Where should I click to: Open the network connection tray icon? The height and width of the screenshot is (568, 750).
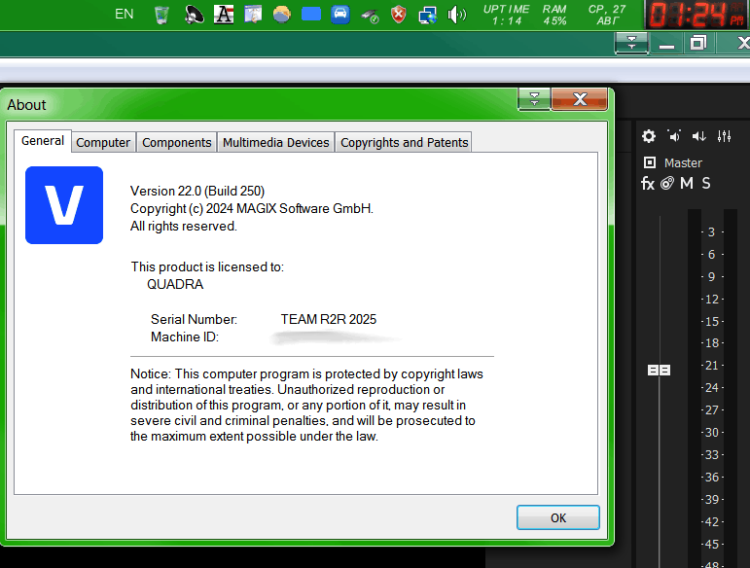pyautogui.click(x=428, y=15)
